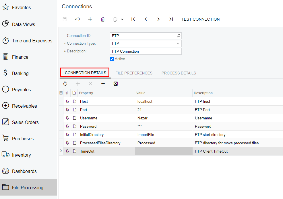Screen dimensions: 283x199
Task: Open Dashboards from the sidebar
Action: (24, 171)
